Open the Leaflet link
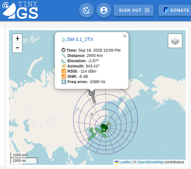 [x=125, y=162]
